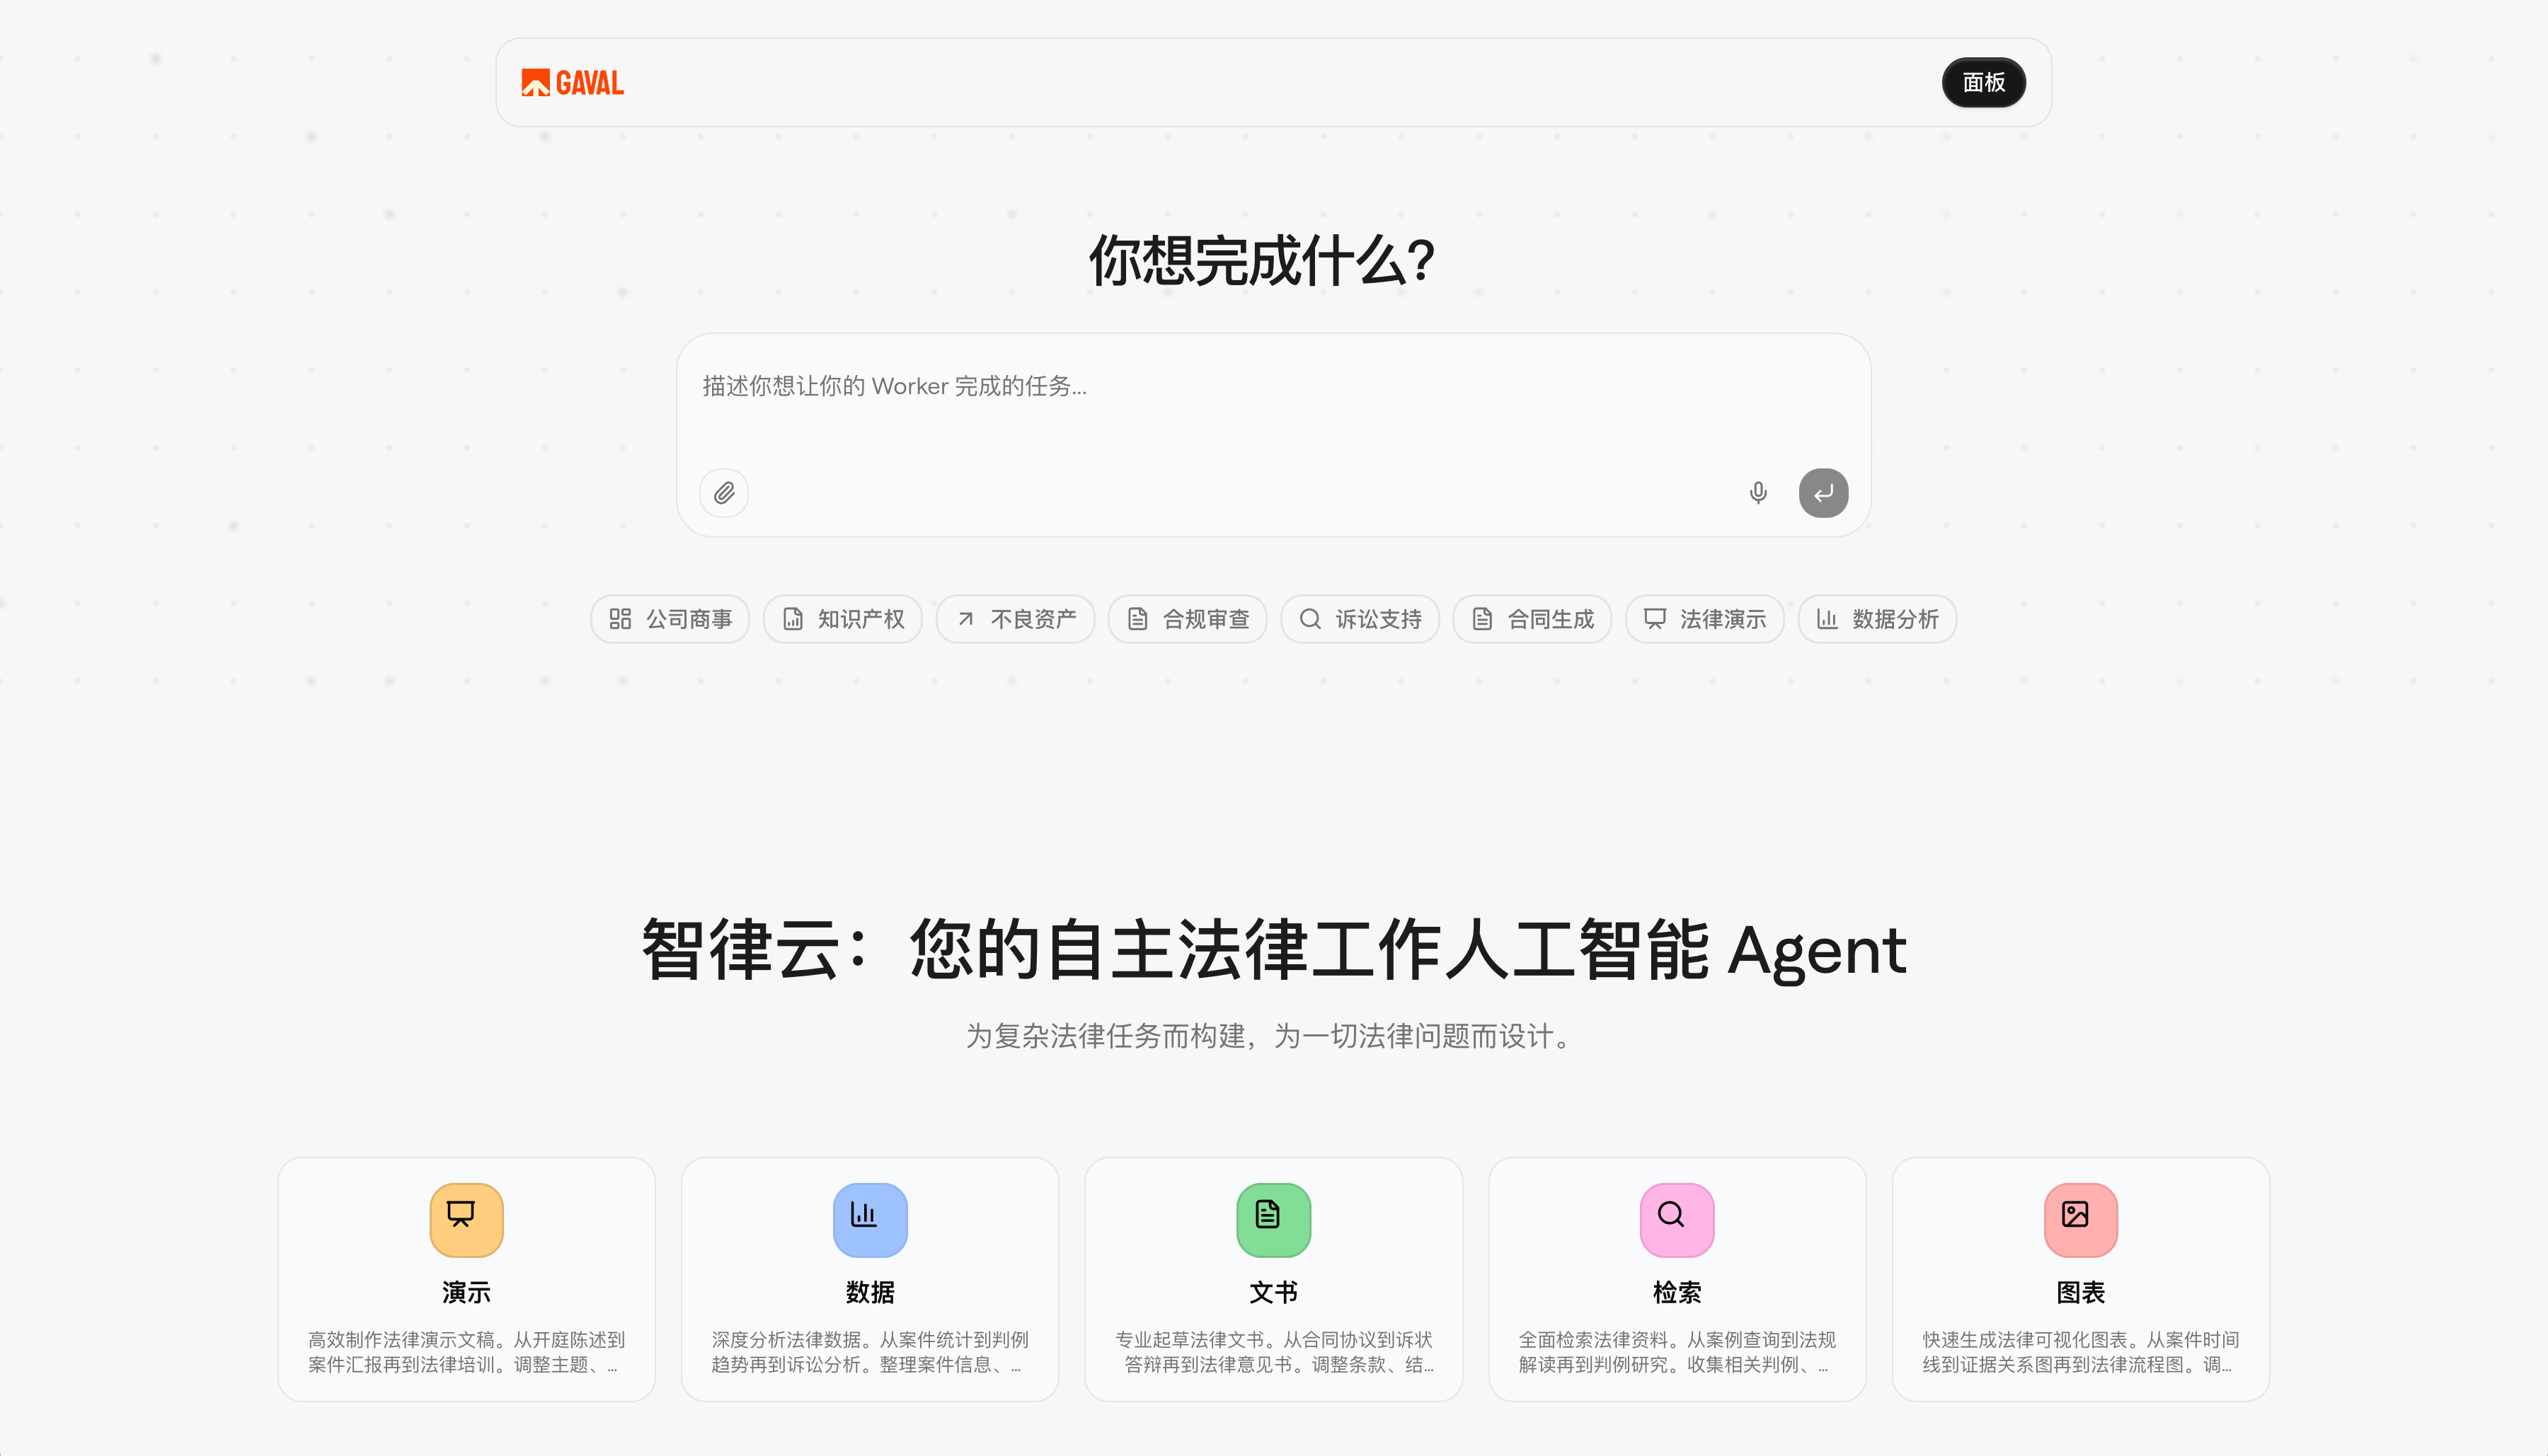The height and width of the screenshot is (1456, 2548).
Task: Click the GAVAL logo
Action: point(572,82)
